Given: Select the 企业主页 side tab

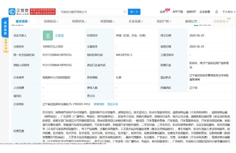Looking at the screenshot, I should (5, 28).
